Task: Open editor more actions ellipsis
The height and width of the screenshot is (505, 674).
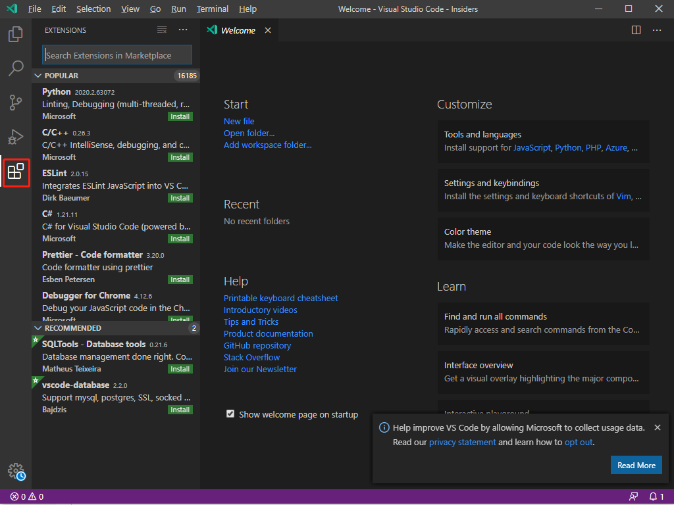Action: (657, 30)
